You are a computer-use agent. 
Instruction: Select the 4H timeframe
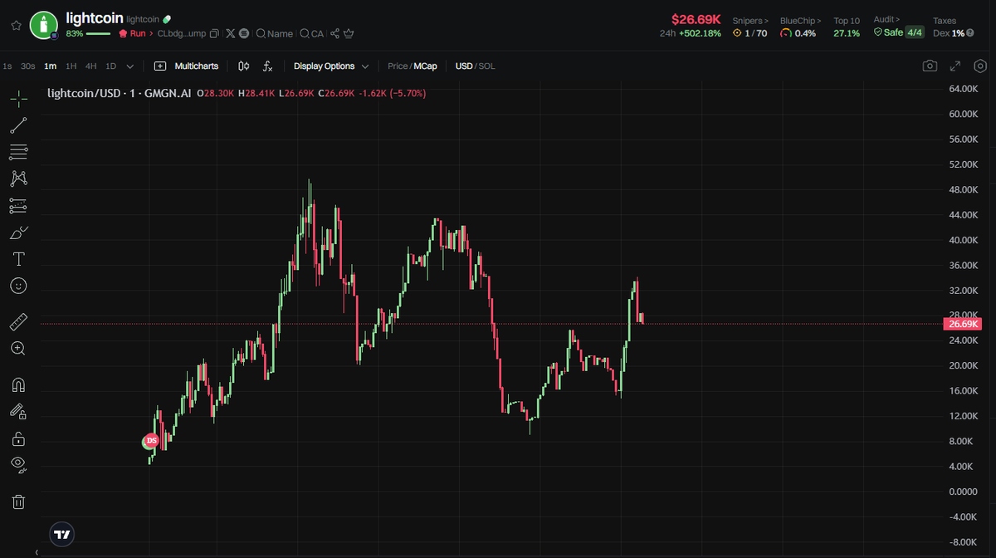[91, 66]
